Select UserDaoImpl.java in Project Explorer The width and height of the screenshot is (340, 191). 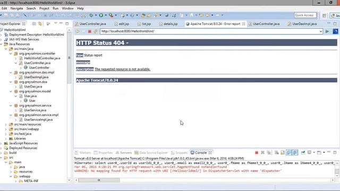point(36,77)
